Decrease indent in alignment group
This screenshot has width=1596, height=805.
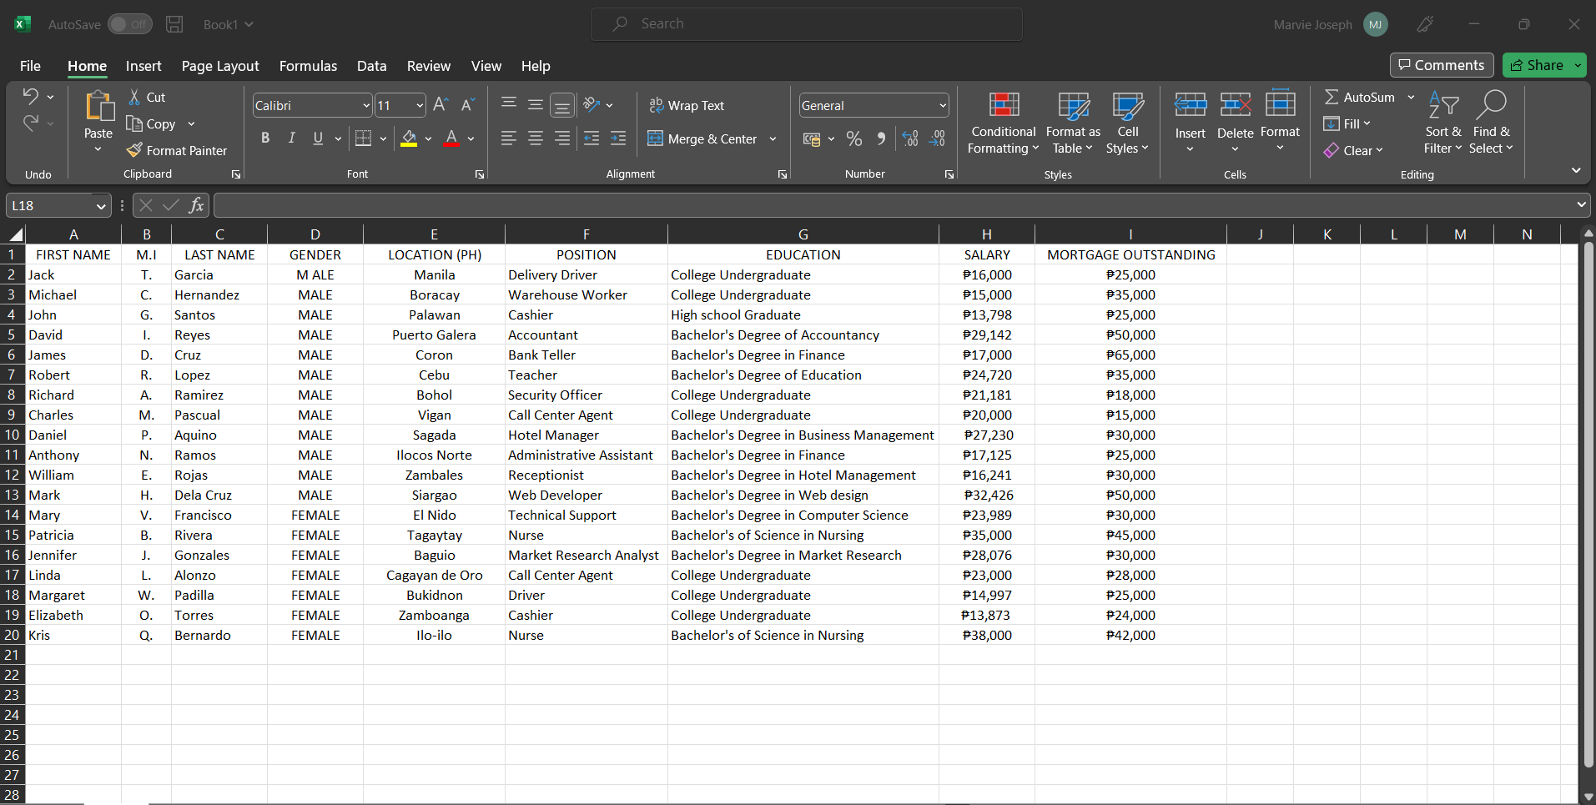pos(592,138)
